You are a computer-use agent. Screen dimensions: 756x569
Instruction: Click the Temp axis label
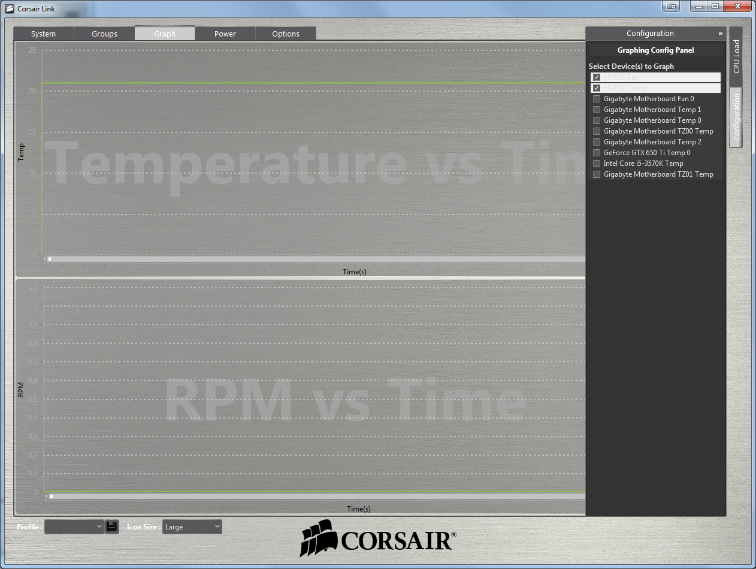pos(22,153)
